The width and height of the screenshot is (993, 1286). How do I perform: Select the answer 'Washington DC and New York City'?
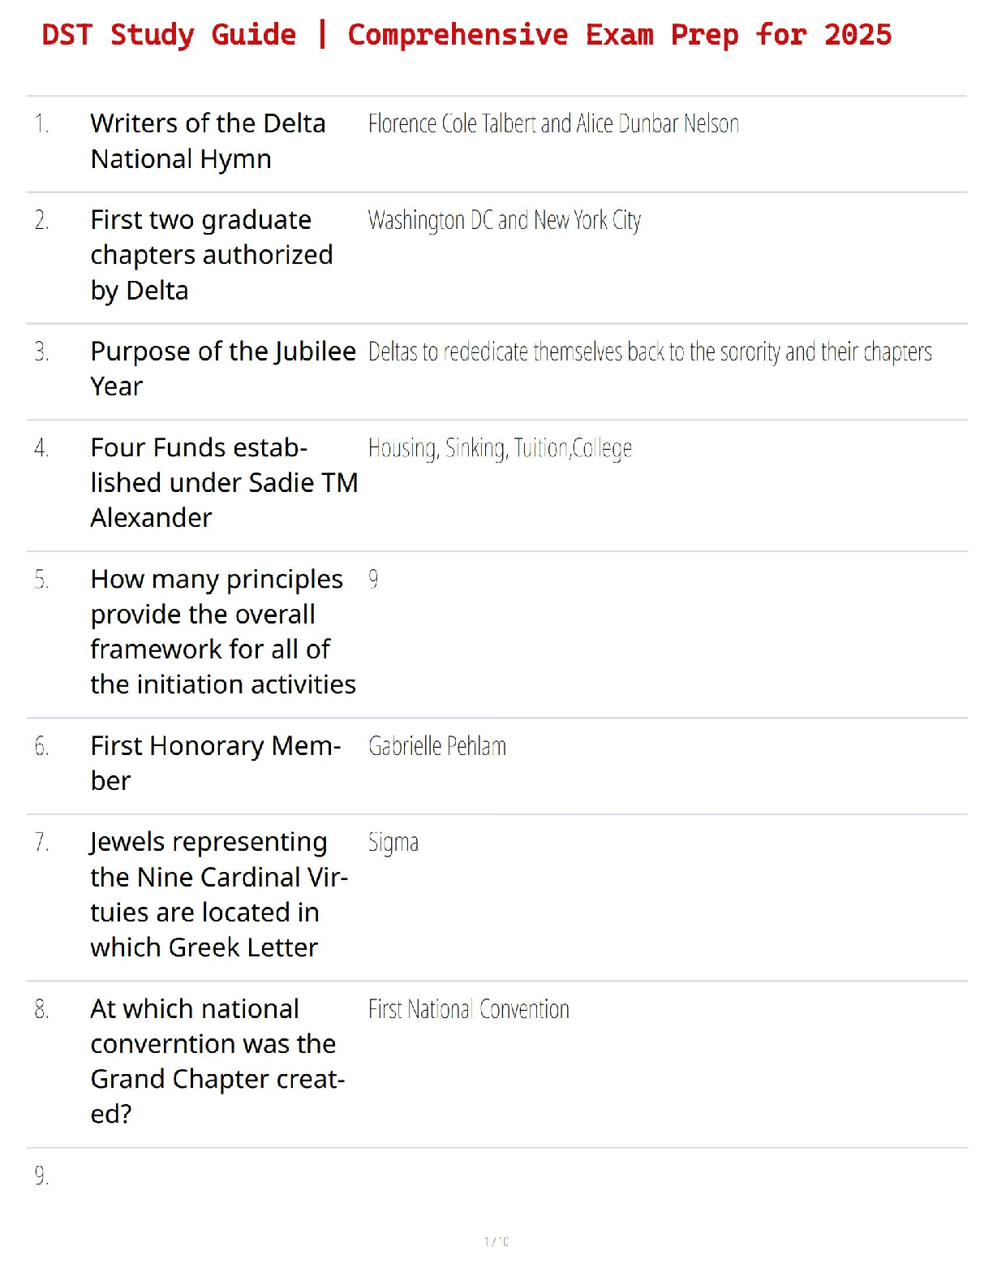504,221
